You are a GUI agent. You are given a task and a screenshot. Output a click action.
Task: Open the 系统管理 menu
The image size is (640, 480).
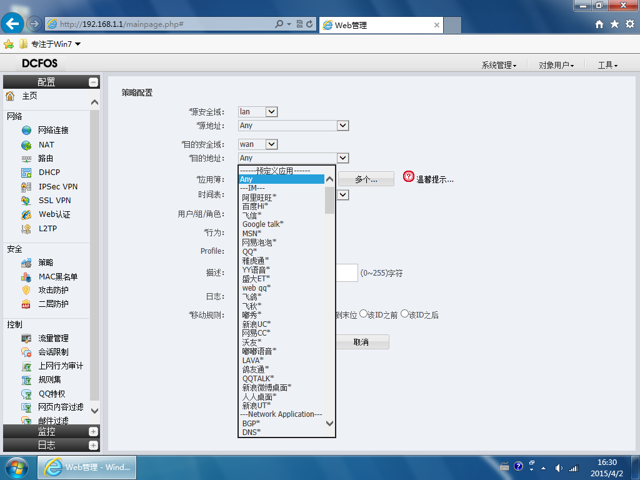(499, 65)
